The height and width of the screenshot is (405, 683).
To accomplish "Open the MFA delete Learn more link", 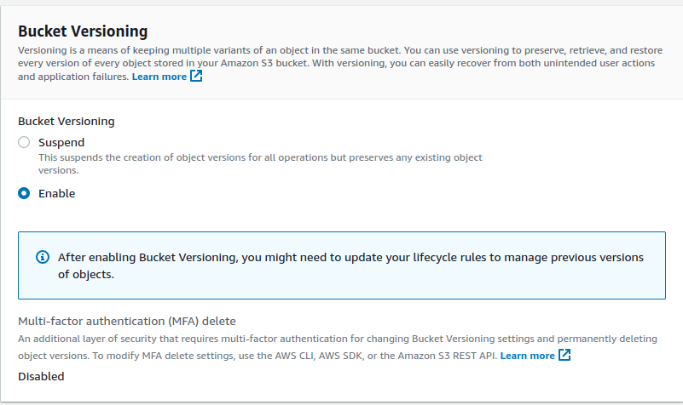I will point(527,356).
